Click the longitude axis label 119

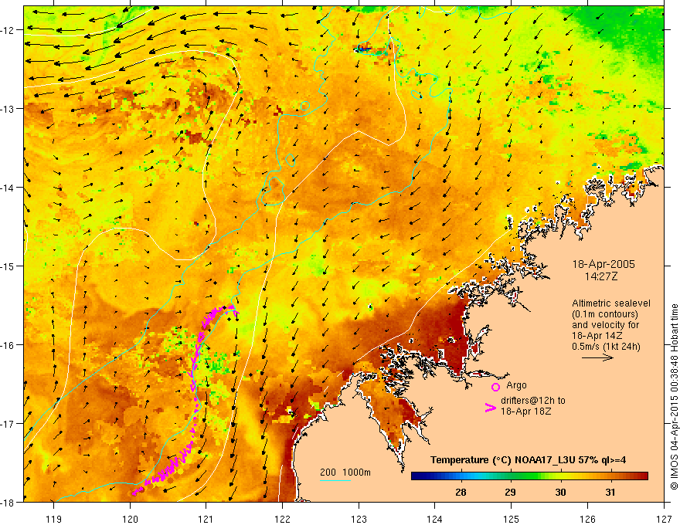pyautogui.click(x=54, y=519)
